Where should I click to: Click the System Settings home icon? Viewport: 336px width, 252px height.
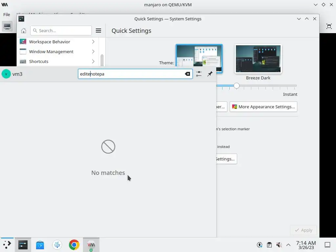(x=24, y=31)
